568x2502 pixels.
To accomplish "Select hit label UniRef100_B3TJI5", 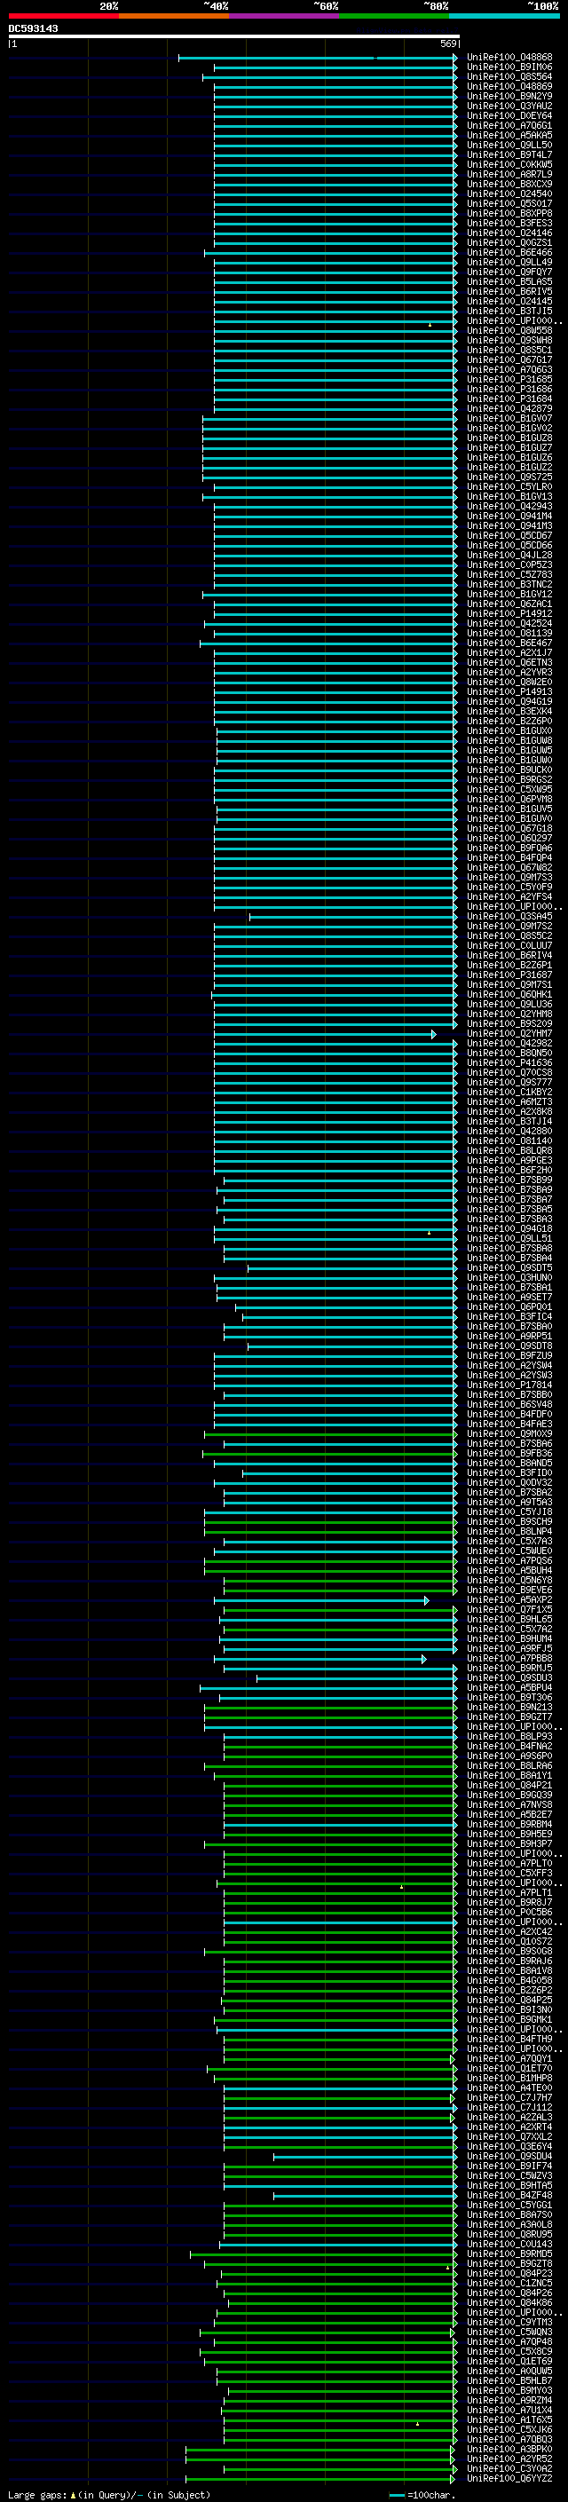I will point(509,311).
